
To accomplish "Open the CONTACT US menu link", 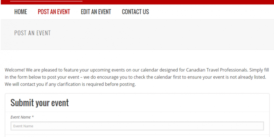I will (x=135, y=12).
